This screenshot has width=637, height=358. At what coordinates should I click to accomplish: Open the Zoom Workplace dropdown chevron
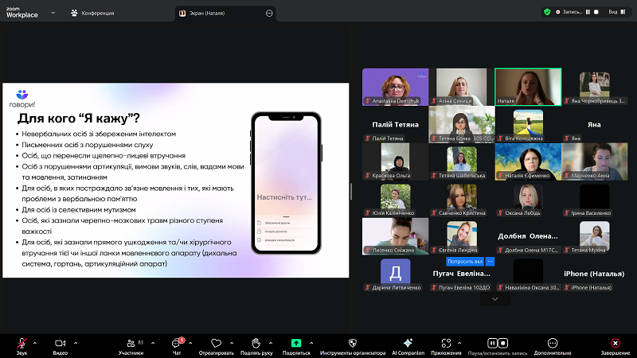(x=53, y=13)
